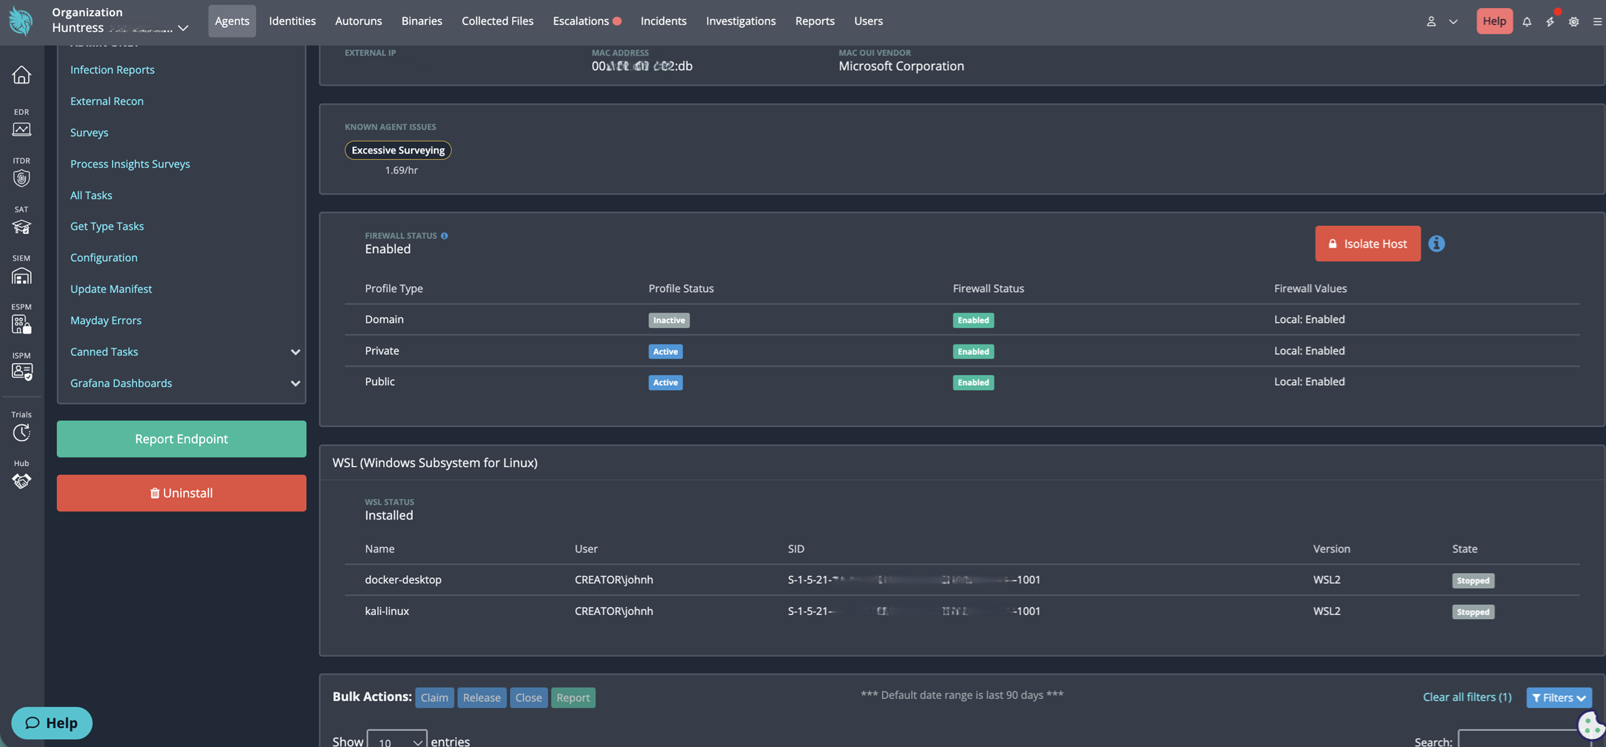
Task: Open the Filters dropdown
Action: click(1559, 698)
